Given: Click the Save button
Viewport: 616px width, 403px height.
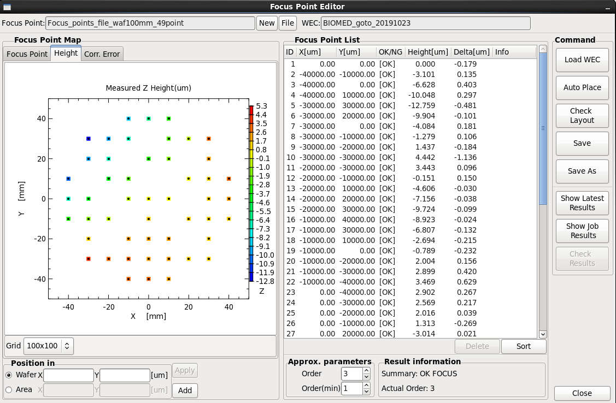Looking at the screenshot, I should (582, 143).
